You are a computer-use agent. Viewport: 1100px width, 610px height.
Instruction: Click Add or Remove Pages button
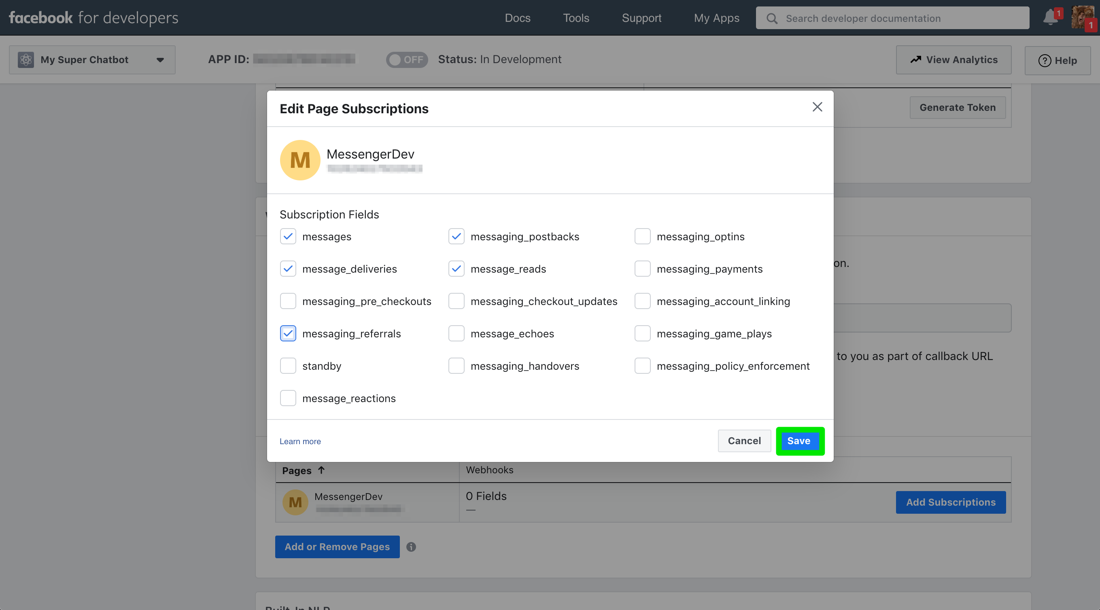pyautogui.click(x=337, y=547)
